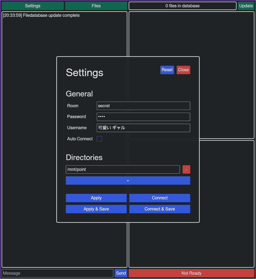
Task: Click the Directories section heading
Action: click(x=84, y=157)
